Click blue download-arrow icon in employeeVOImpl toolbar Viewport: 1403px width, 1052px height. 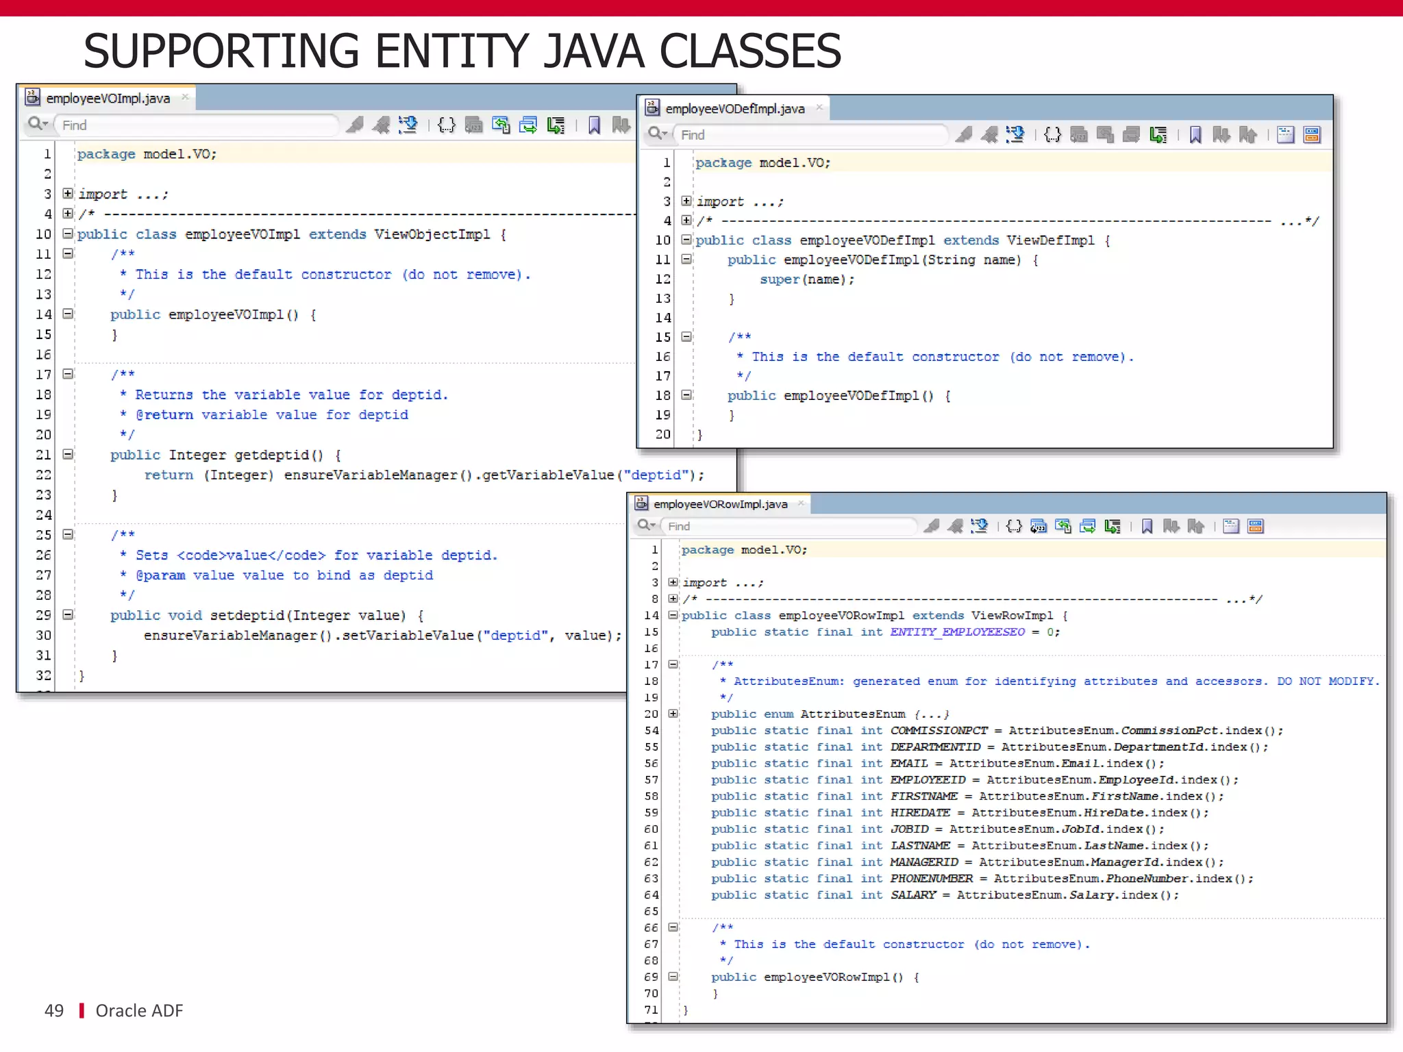pyautogui.click(x=408, y=125)
